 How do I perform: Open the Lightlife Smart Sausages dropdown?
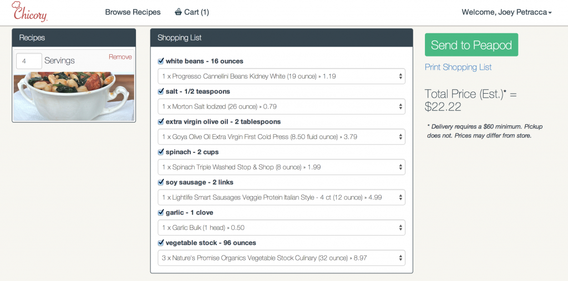pos(281,197)
